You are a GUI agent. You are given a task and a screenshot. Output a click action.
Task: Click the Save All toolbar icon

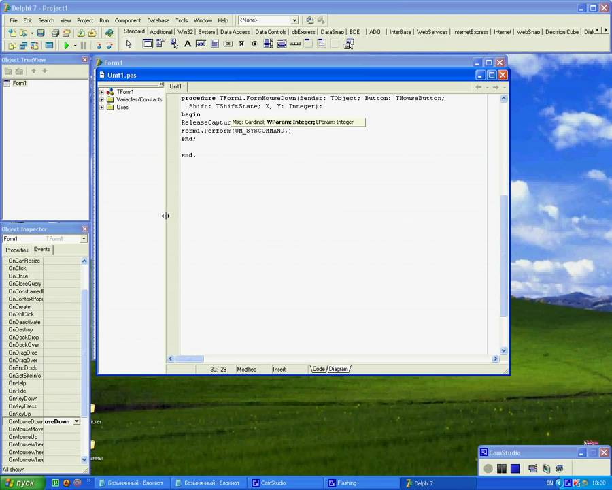(x=55, y=33)
